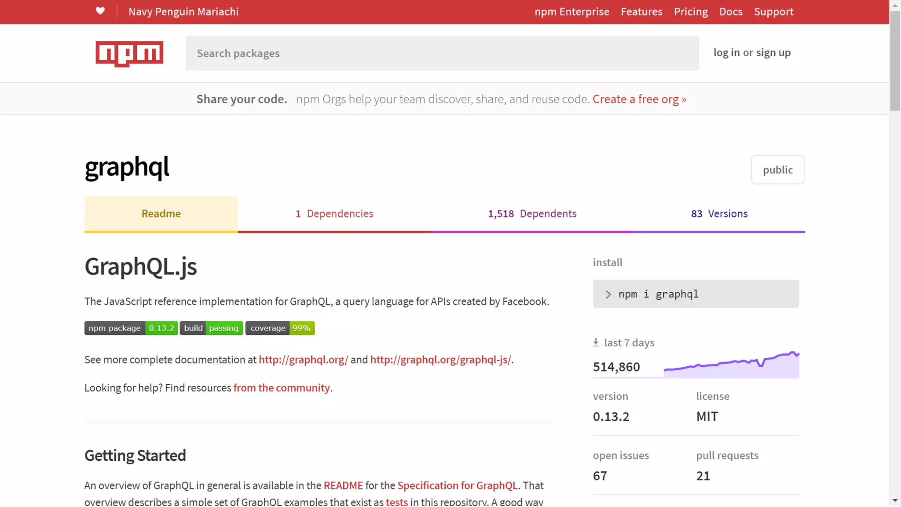
Task: Click the npm logo
Action: [129, 54]
